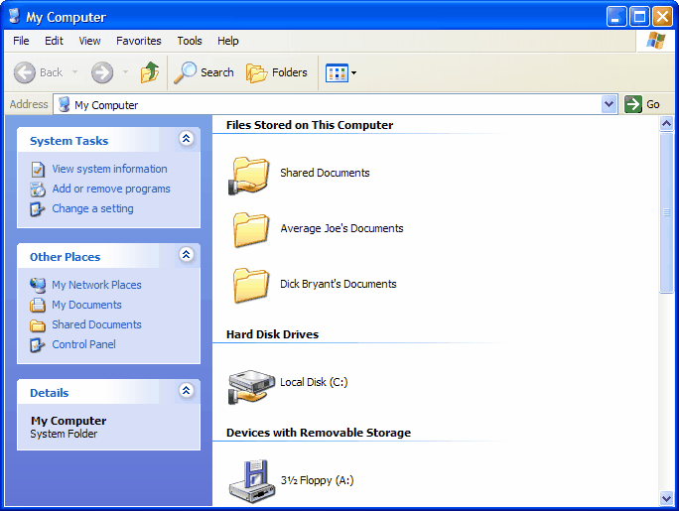The width and height of the screenshot is (679, 511).
Task: Open the Help menu
Action: click(227, 41)
